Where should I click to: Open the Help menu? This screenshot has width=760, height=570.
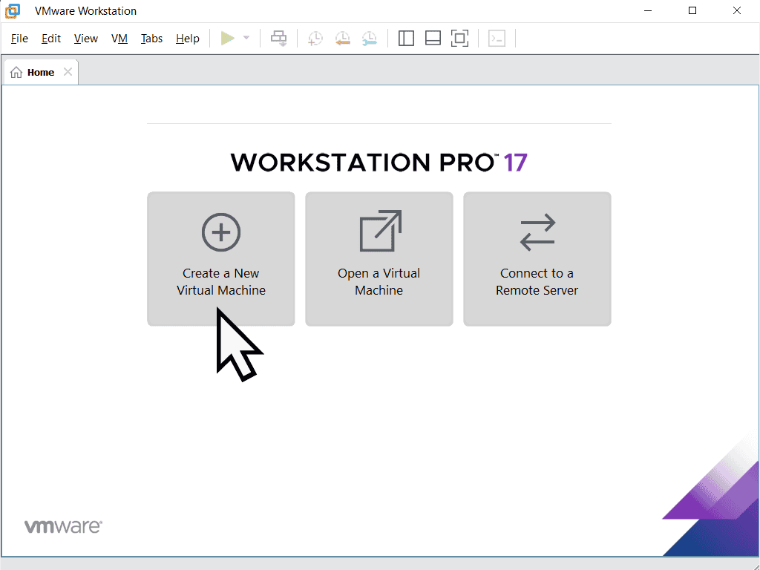point(188,39)
